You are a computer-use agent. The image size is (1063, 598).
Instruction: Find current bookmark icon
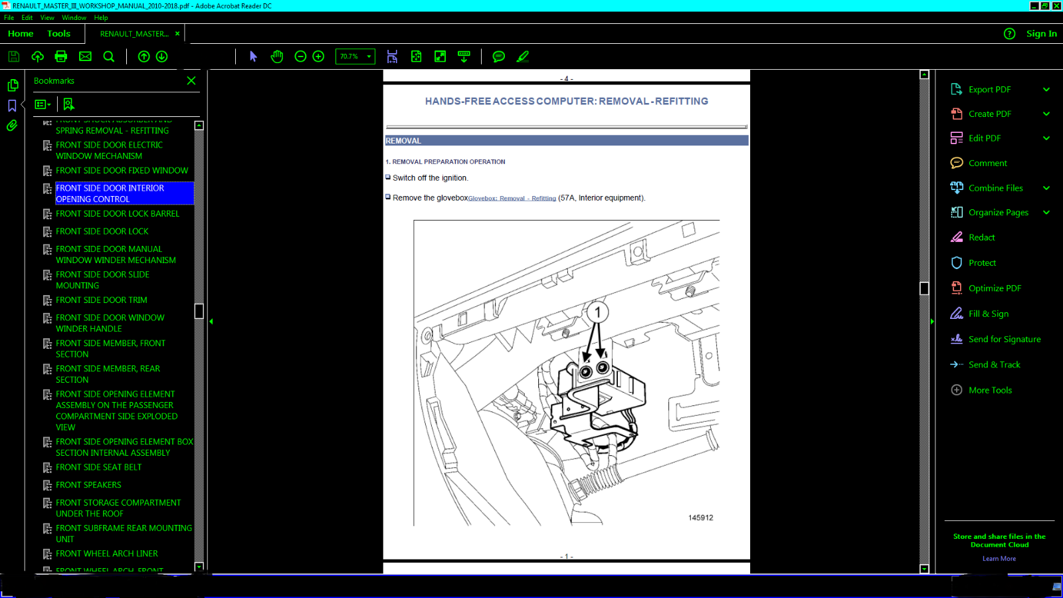coord(68,104)
